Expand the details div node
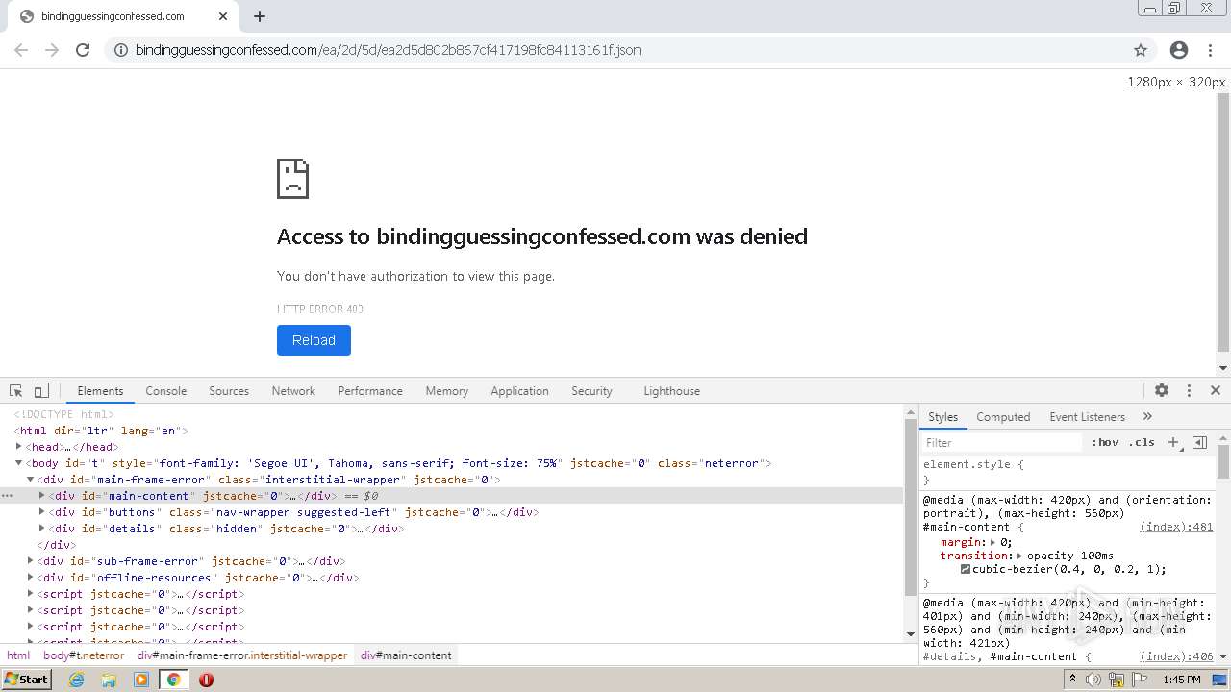The image size is (1231, 692). (x=41, y=529)
